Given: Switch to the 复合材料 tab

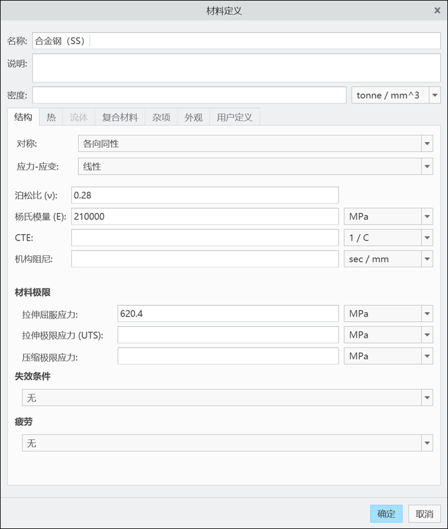Looking at the screenshot, I should (120, 117).
